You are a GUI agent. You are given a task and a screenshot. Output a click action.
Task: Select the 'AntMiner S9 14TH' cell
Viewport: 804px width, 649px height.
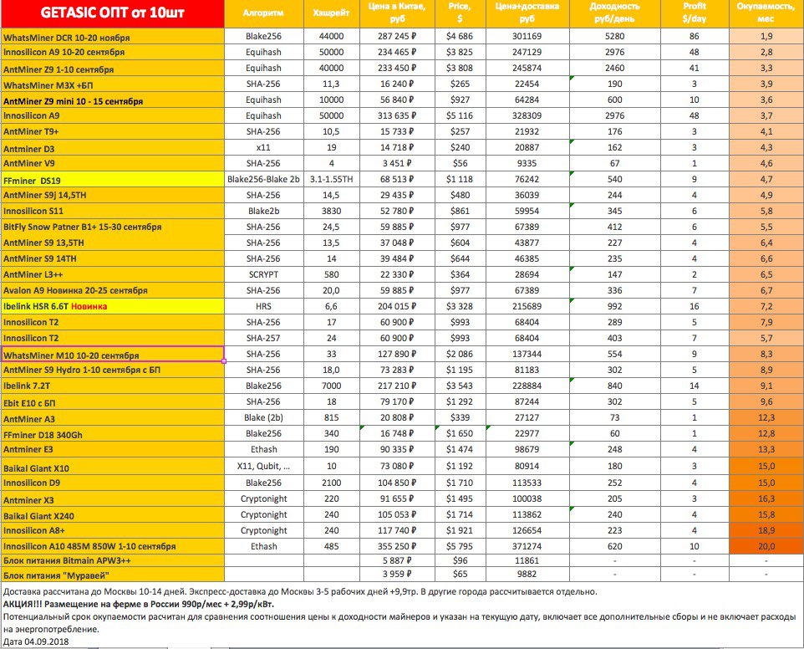[112, 259]
